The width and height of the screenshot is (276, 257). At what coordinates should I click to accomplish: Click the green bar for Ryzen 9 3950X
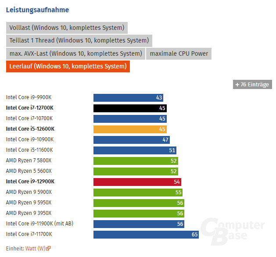pyautogui.click(x=139, y=214)
